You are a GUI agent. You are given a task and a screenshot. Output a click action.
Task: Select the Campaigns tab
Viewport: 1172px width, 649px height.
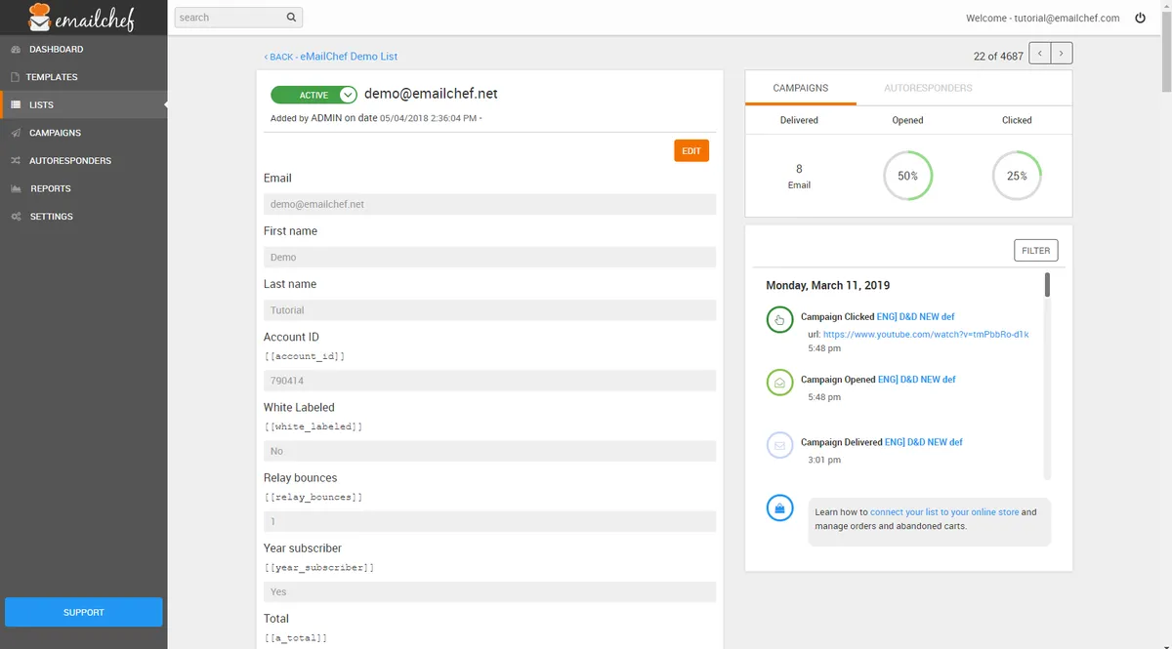[x=800, y=88]
